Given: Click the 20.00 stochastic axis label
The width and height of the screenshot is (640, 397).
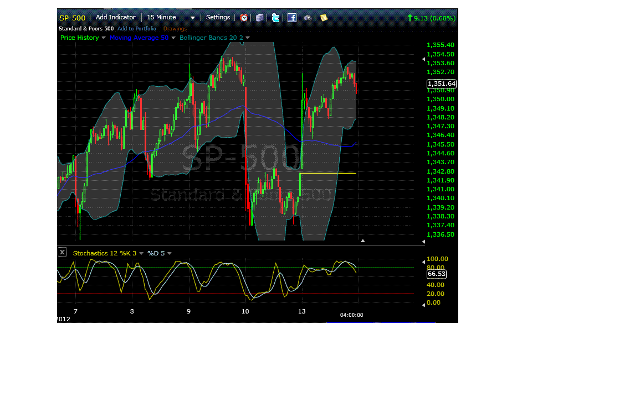Looking at the screenshot, I should (x=436, y=294).
